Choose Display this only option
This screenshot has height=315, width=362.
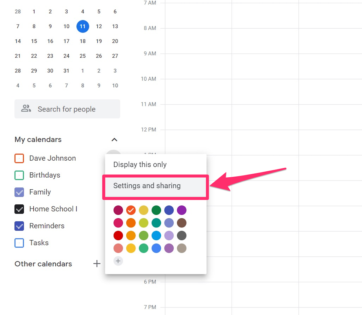155,164
